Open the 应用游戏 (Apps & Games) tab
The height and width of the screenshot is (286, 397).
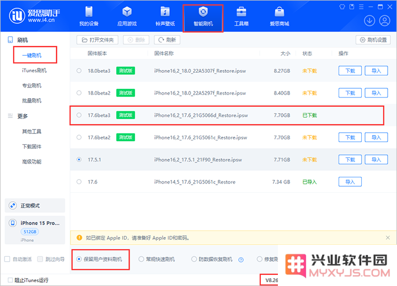tap(127, 17)
